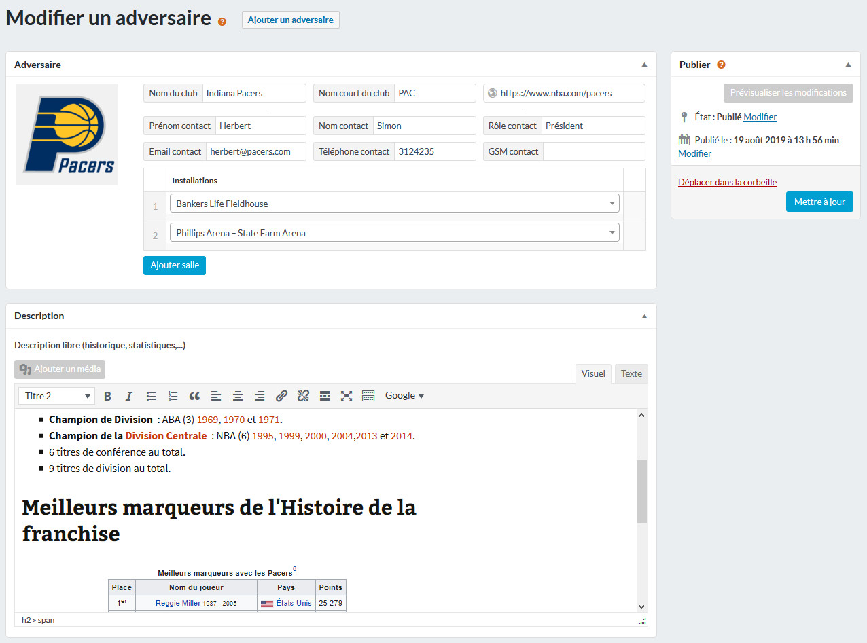Insert a numbered list
The image size is (867, 643).
[173, 396]
